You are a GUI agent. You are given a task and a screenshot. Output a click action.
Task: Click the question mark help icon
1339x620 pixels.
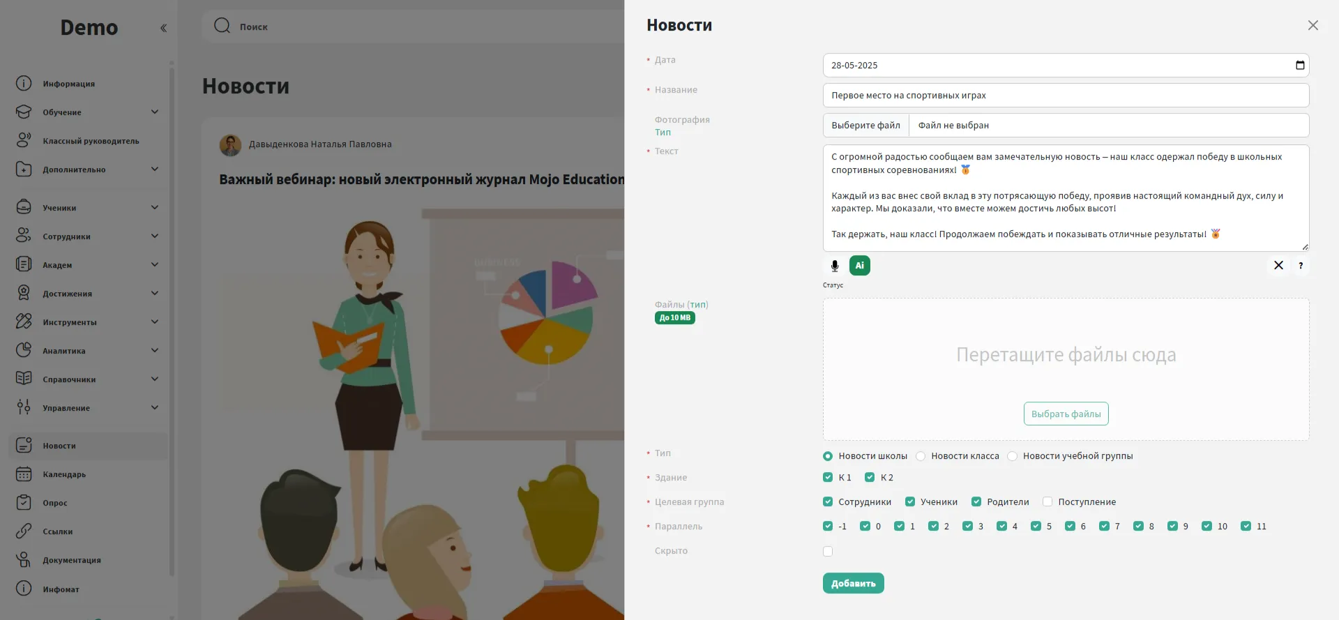click(x=1300, y=266)
